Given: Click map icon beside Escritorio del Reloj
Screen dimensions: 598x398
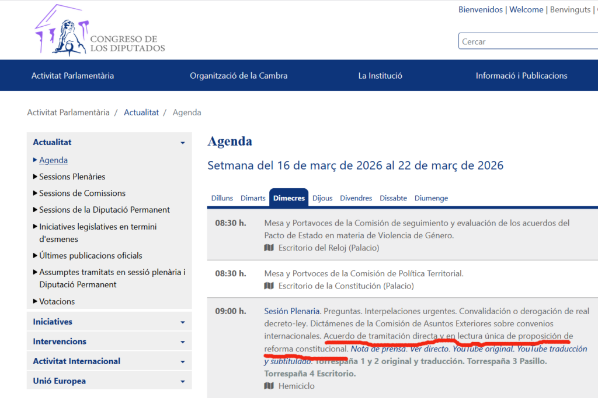Looking at the screenshot, I should click(269, 248).
